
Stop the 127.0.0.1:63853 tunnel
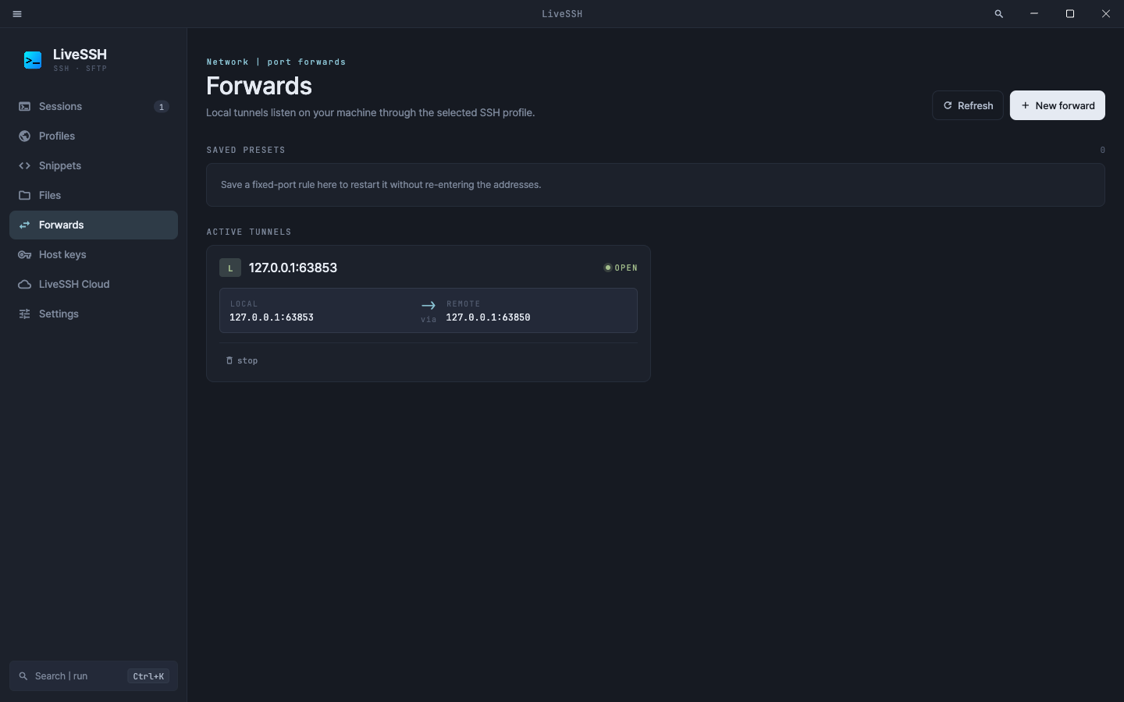[x=242, y=360]
